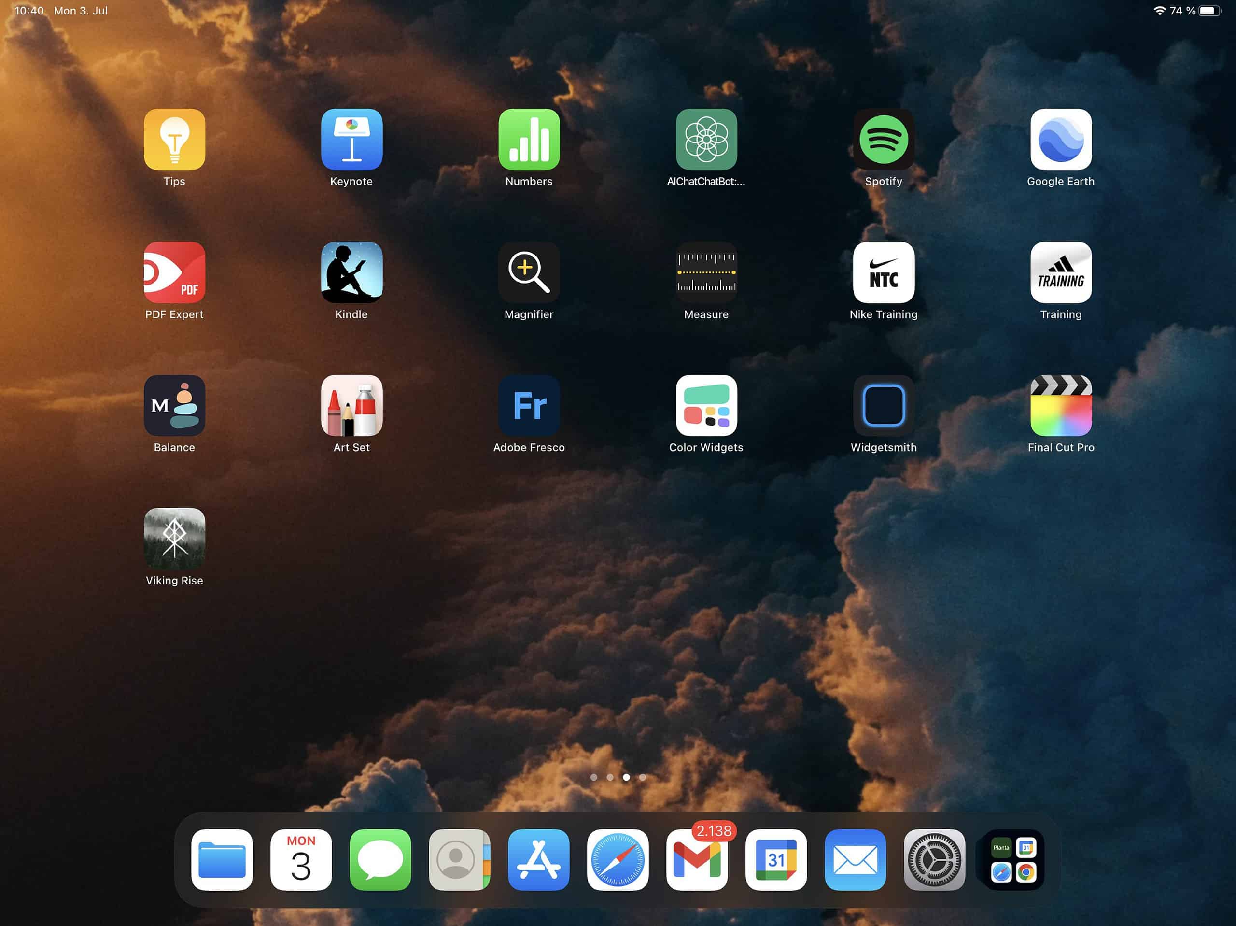The image size is (1236, 926).
Task: Open Final Cut Pro
Action: click(x=1061, y=405)
